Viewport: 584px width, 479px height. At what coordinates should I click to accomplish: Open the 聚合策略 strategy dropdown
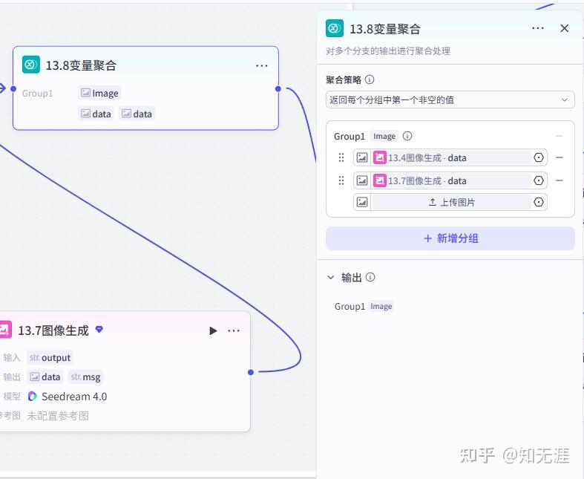[450, 100]
